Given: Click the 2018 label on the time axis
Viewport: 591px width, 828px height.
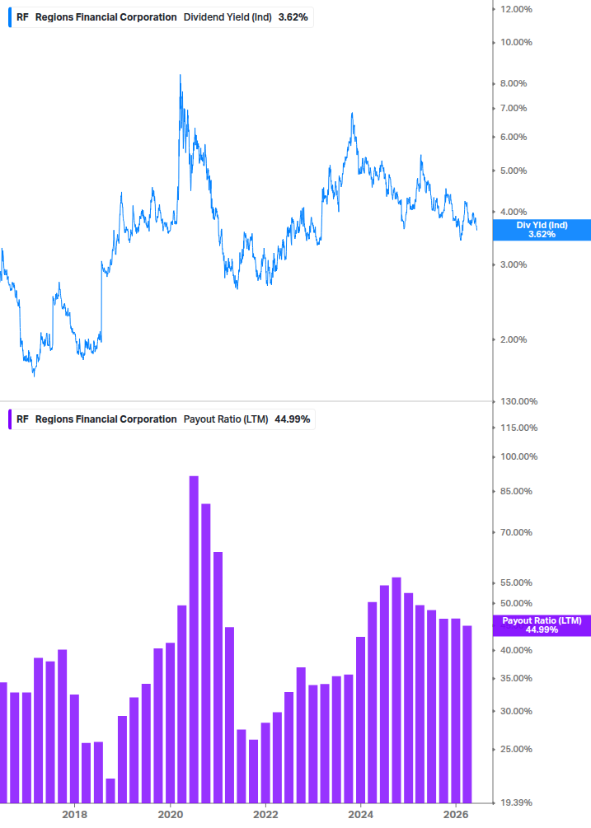Looking at the screenshot, I should click(x=75, y=814).
